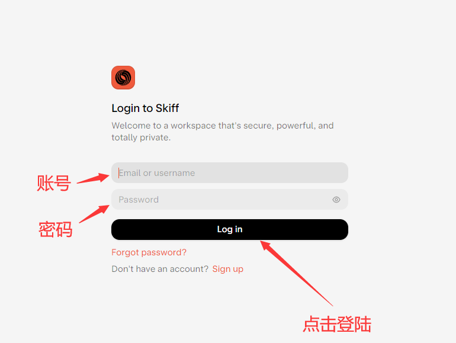Click the orange Skiff logo icon
Image resolution: width=456 pixels, height=343 pixels.
(123, 78)
